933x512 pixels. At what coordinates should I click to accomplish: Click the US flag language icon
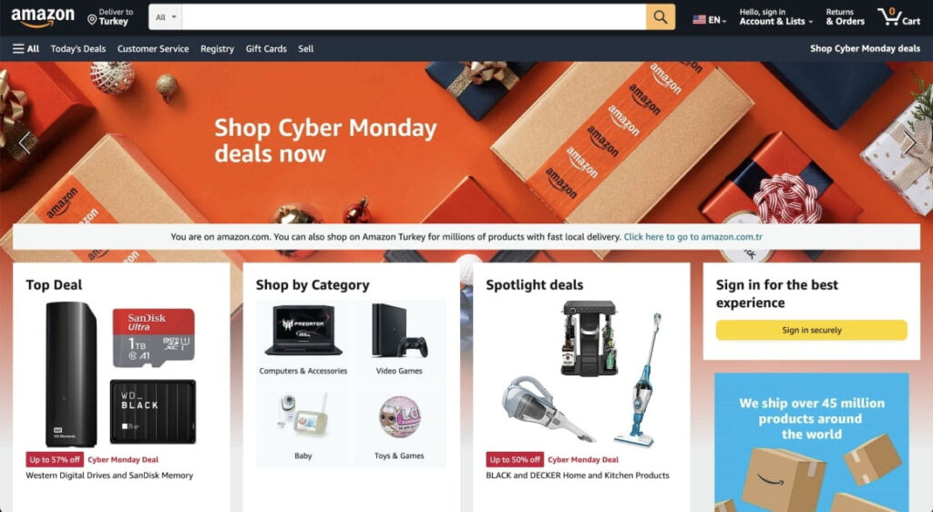699,20
